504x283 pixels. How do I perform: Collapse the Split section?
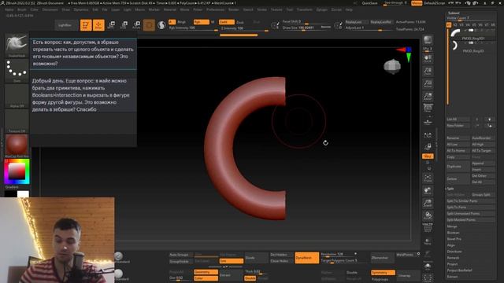tap(450, 189)
